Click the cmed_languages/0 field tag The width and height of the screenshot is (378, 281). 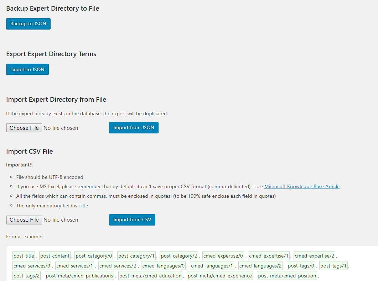point(164,266)
